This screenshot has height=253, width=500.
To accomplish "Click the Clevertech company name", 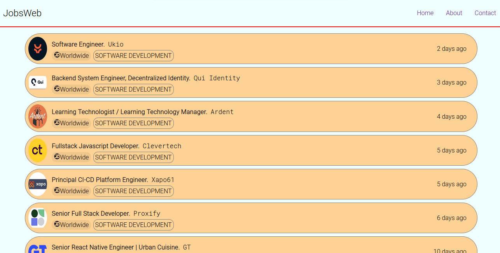I will (162, 146).
